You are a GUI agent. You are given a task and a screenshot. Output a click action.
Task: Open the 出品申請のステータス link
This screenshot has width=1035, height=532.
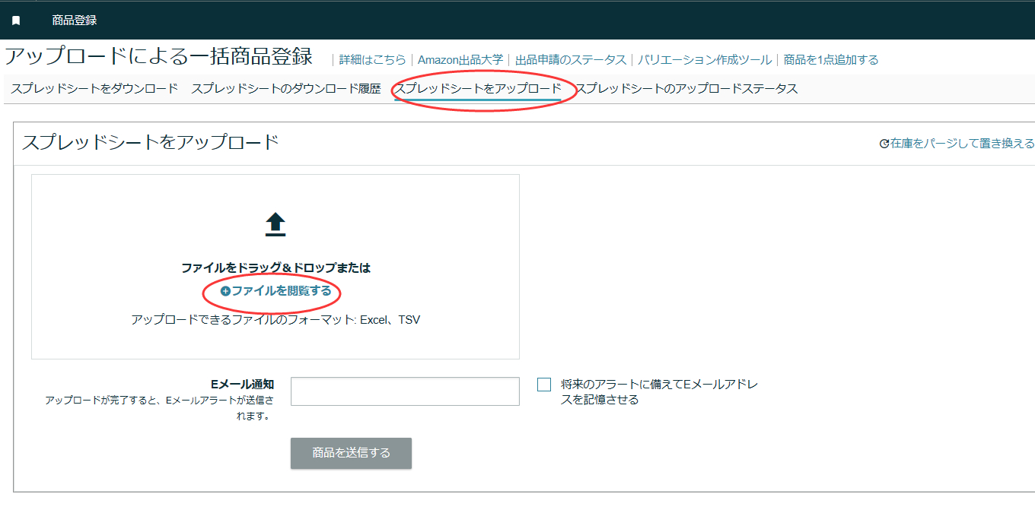point(571,60)
